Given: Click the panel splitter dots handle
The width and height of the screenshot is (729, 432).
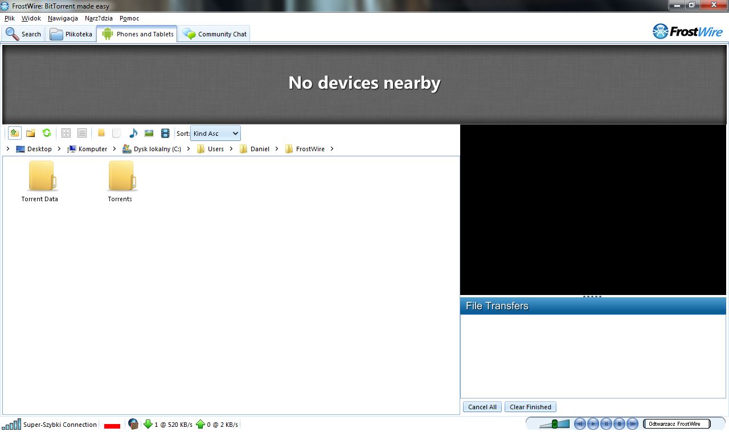Looking at the screenshot, I should tap(592, 296).
